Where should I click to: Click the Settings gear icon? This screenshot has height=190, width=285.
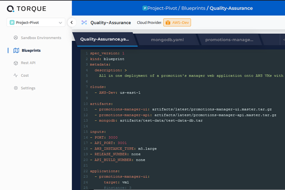coord(16,88)
